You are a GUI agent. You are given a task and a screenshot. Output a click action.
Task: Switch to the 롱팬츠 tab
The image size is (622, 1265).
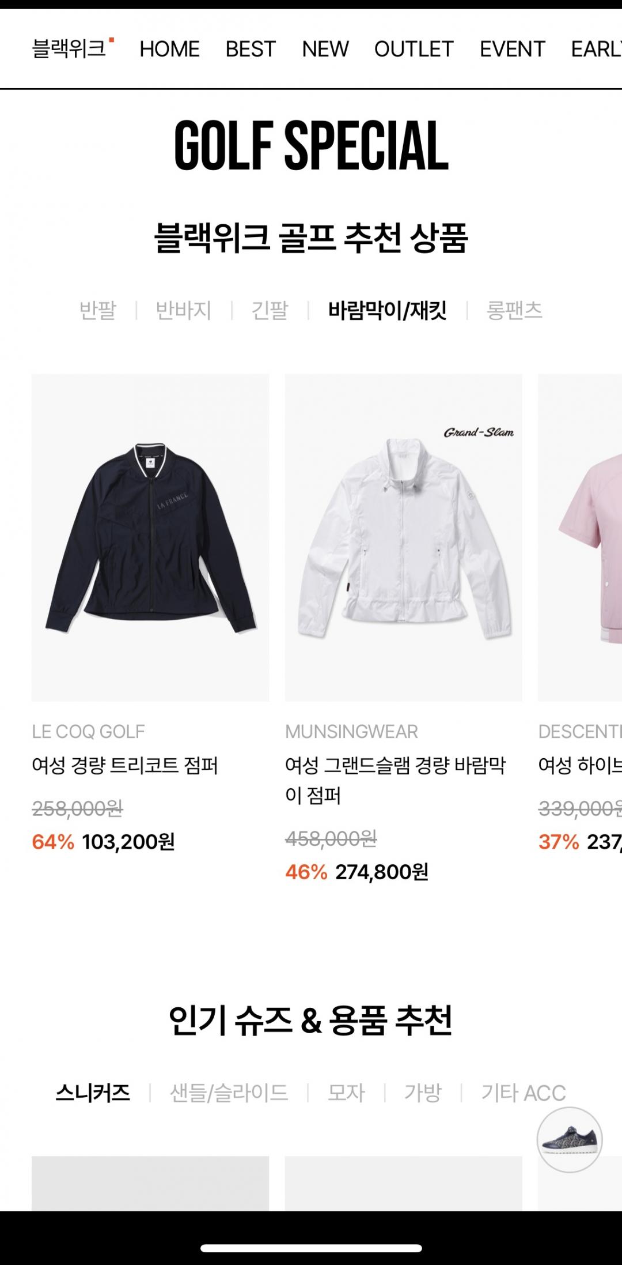(514, 310)
